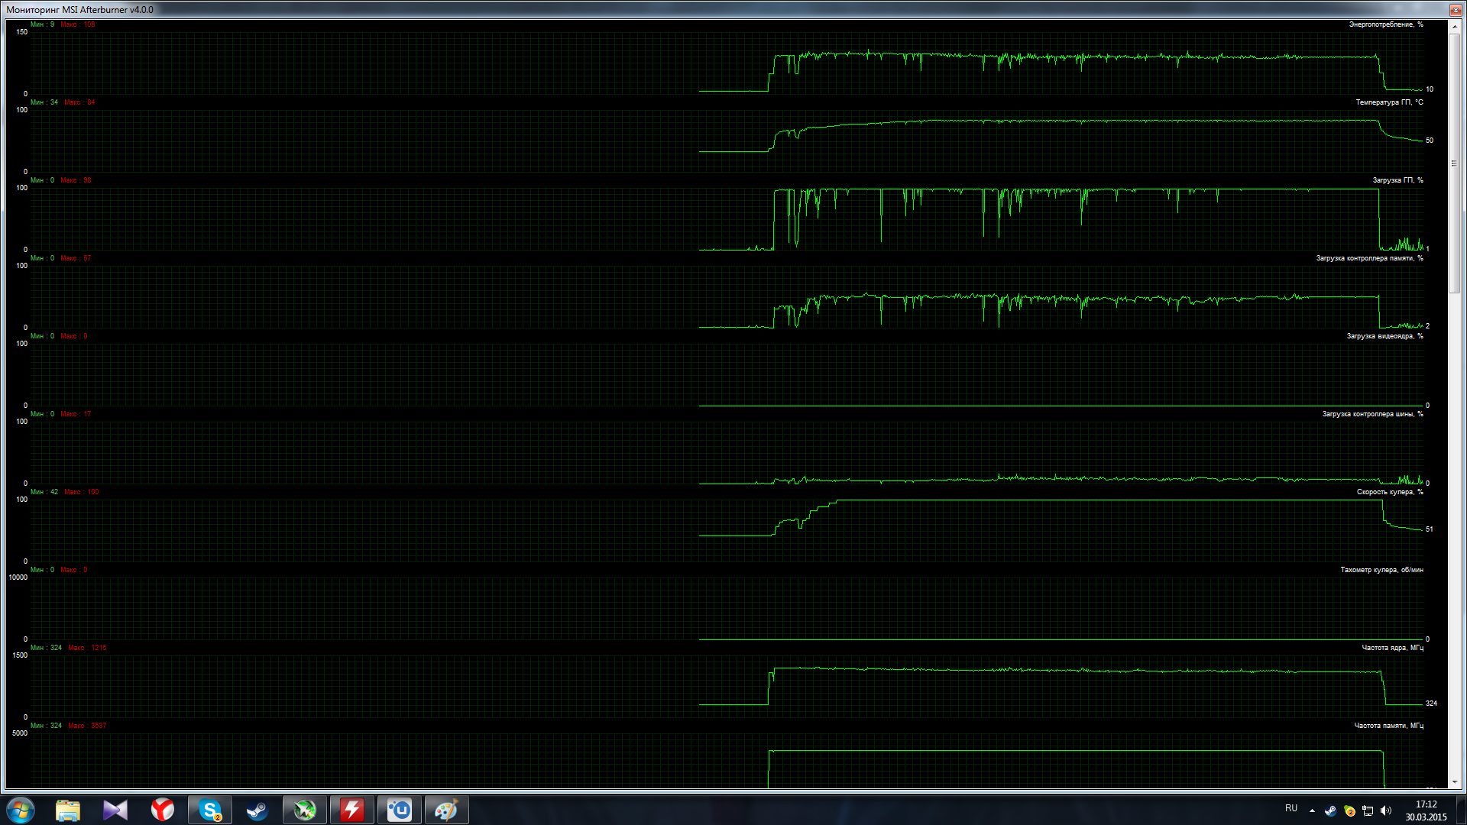
Task: Launch Visual Studio from the taskbar
Action: coord(115,810)
